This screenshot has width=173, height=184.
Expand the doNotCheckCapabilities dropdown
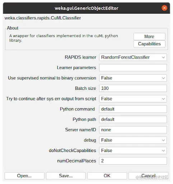tap(133, 151)
